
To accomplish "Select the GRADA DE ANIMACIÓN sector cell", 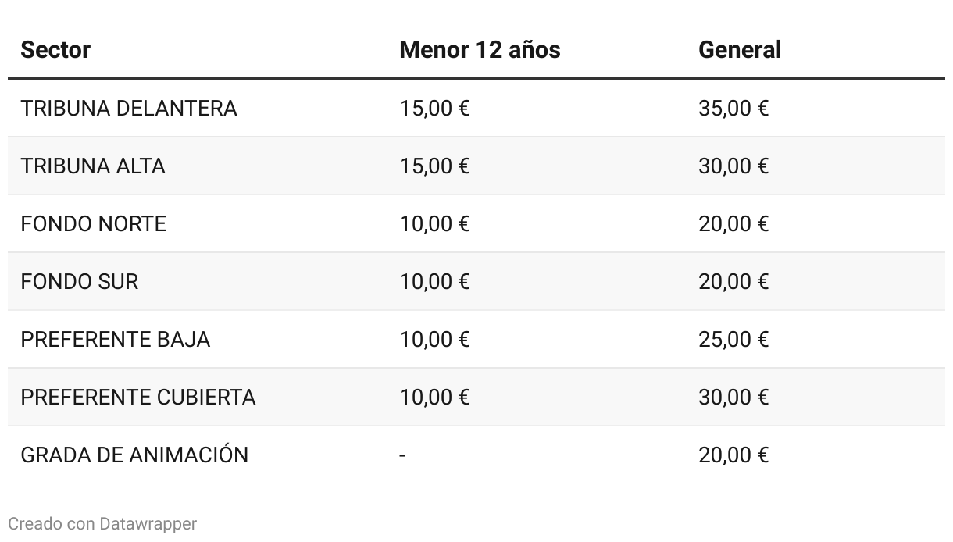I will [134, 455].
